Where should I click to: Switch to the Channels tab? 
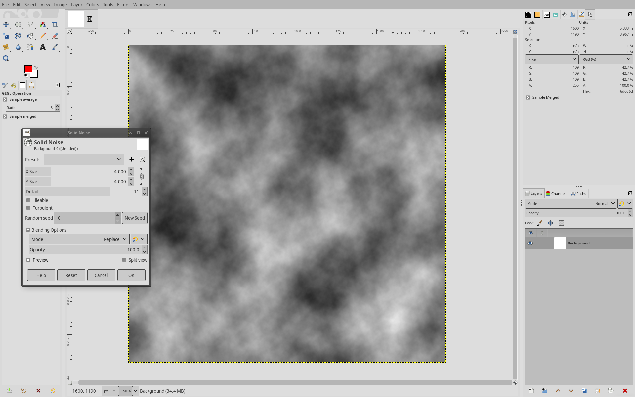coord(557,194)
